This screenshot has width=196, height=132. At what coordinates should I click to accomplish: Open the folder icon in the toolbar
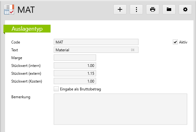point(169,9)
